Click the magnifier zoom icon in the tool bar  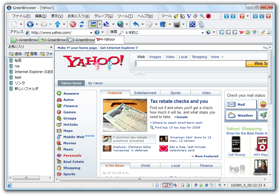(202, 16)
